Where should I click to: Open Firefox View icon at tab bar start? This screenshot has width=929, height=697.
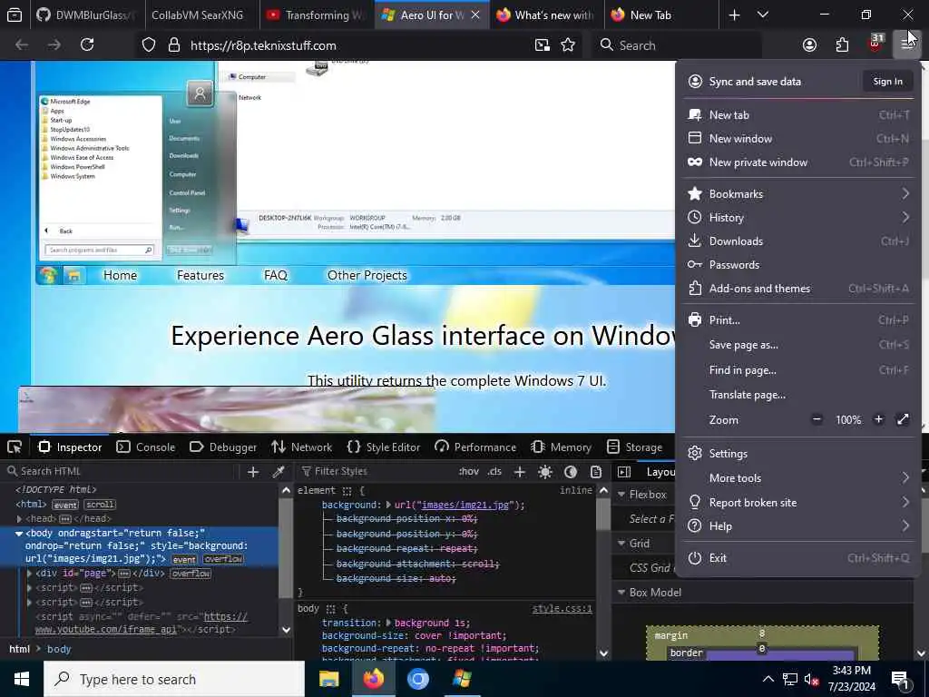click(x=15, y=15)
